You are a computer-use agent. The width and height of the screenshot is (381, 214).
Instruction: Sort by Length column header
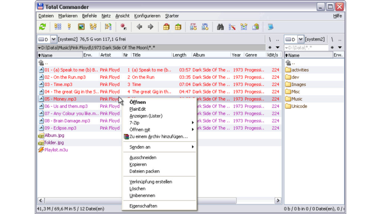point(182,55)
